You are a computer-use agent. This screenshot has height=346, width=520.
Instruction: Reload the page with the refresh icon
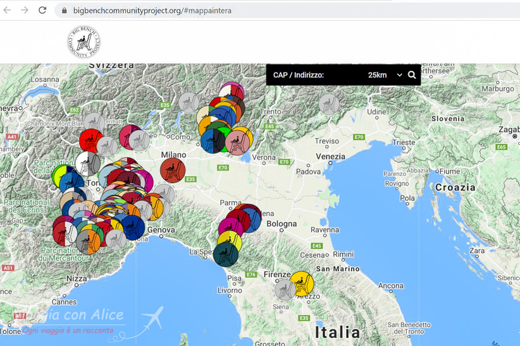(42, 10)
